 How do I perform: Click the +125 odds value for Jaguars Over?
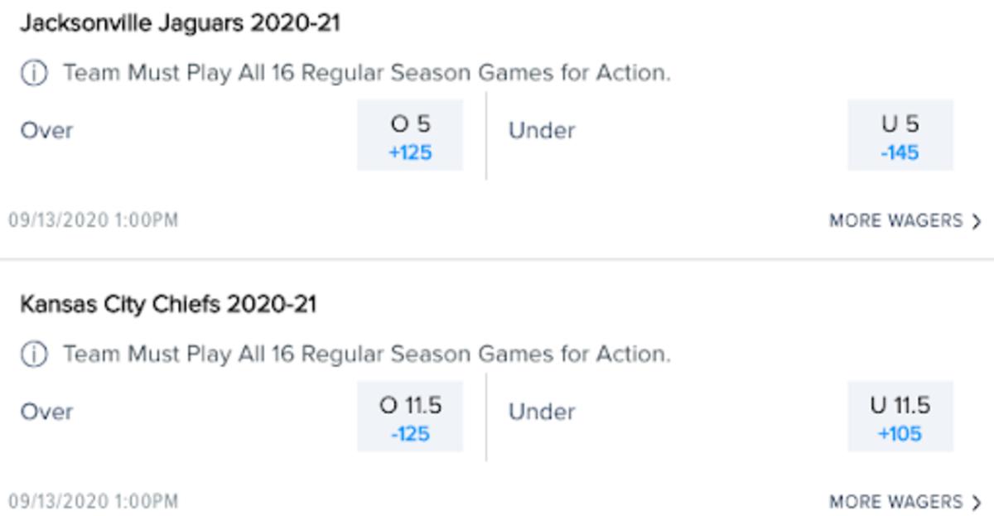(x=409, y=152)
